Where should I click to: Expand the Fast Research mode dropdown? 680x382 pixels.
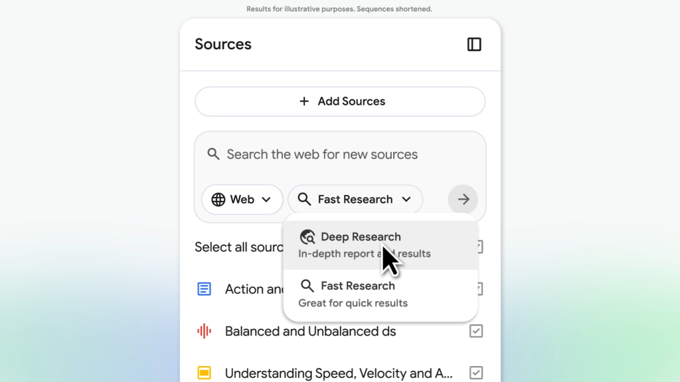pos(355,200)
